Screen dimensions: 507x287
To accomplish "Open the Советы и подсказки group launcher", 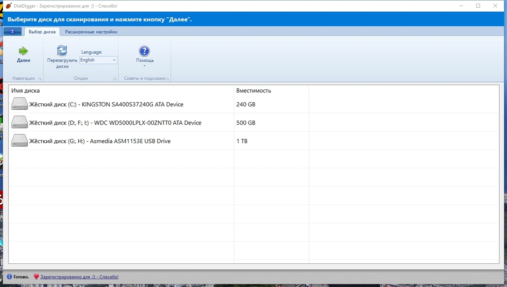I will tap(168, 79).
